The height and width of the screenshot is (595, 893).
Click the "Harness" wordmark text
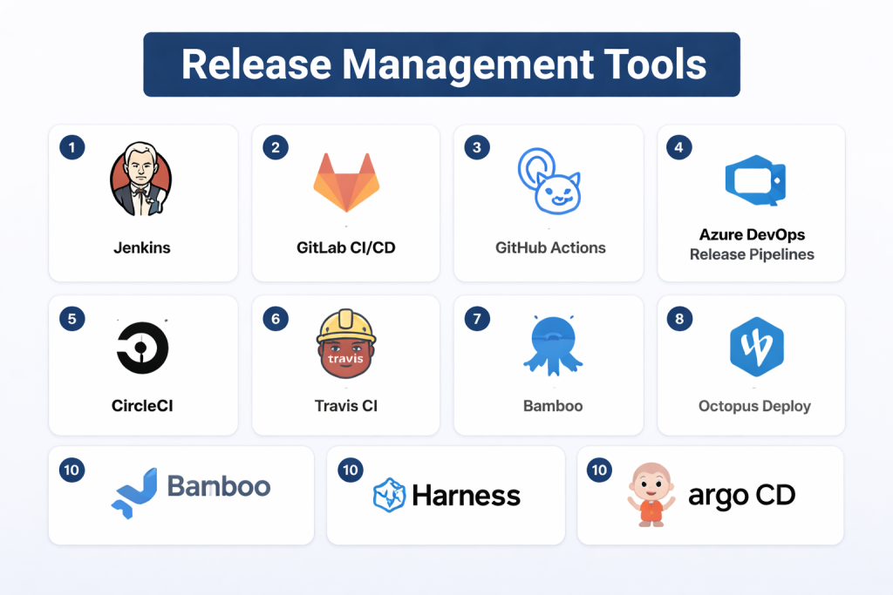tap(466, 497)
